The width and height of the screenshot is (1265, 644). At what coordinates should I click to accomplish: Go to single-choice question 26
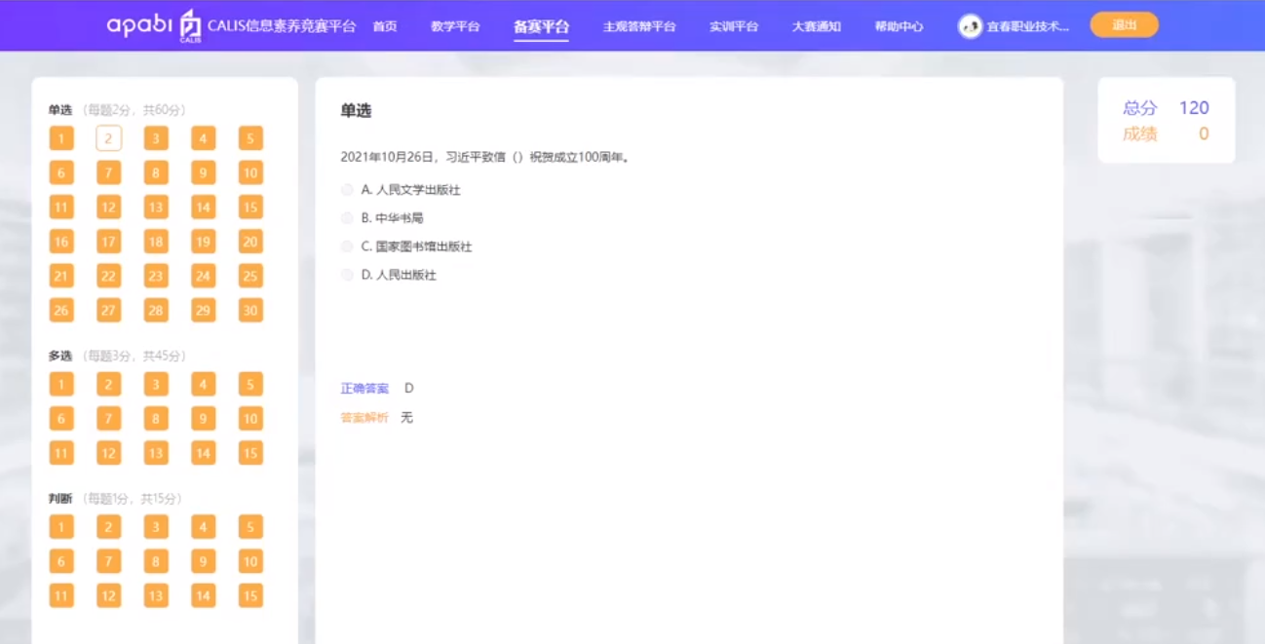pos(61,311)
